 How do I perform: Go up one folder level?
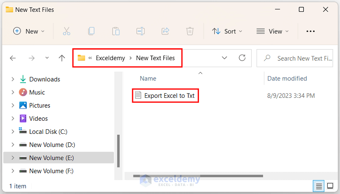62,58
